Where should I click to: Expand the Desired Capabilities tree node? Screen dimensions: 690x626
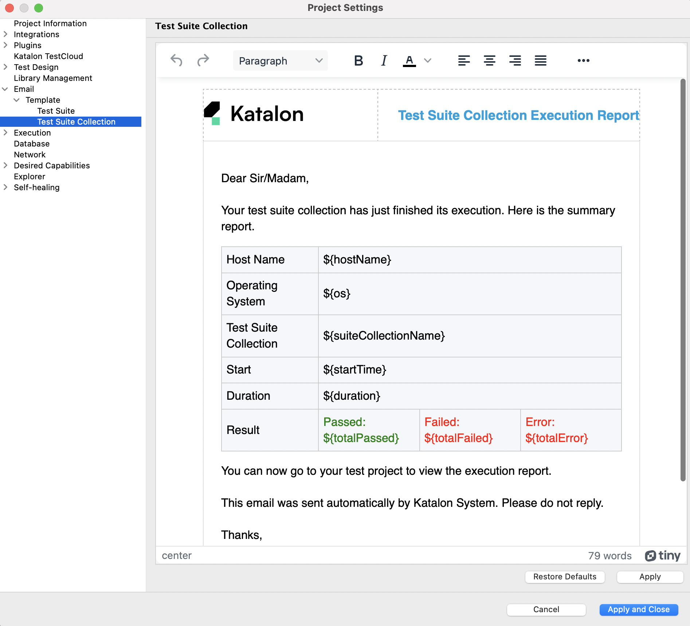point(5,165)
